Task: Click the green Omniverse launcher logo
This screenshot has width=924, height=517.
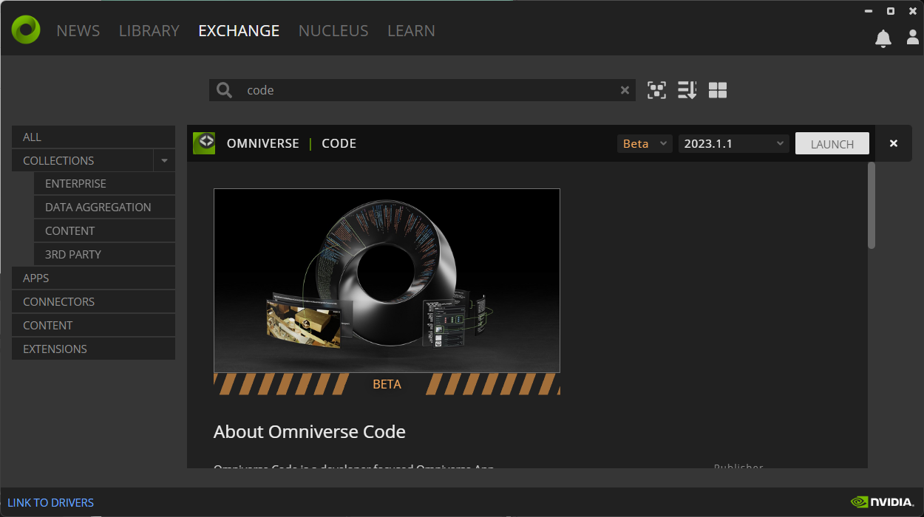Action: (26, 30)
